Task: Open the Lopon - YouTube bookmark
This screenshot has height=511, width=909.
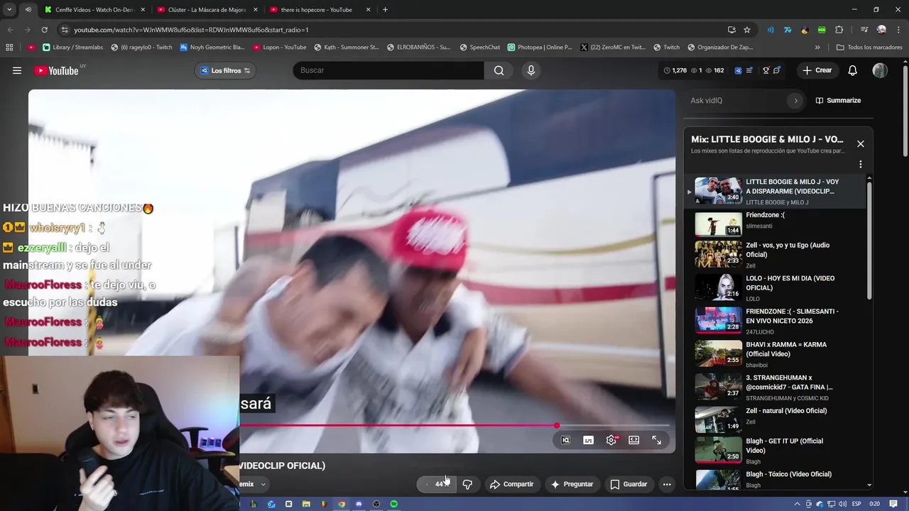Action: pos(278,48)
